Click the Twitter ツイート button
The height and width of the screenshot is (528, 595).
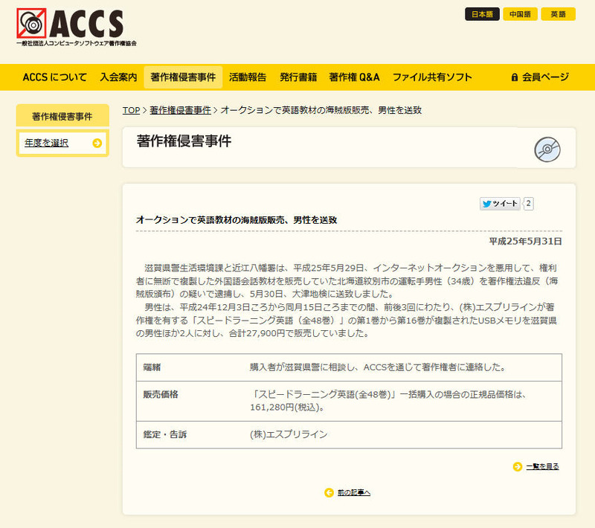point(500,204)
